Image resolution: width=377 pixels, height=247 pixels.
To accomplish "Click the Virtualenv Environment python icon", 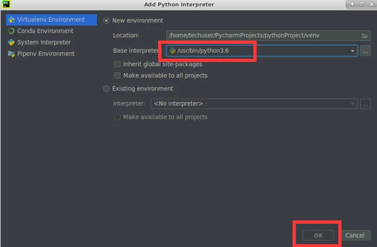I will coord(11,20).
